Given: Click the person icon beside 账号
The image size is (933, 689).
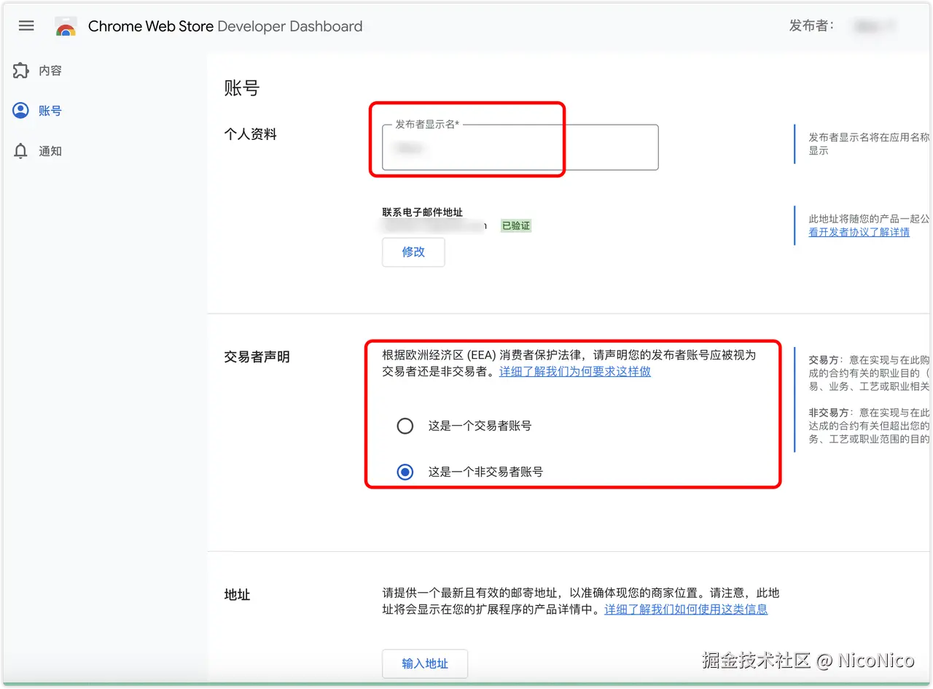Looking at the screenshot, I should [x=22, y=110].
